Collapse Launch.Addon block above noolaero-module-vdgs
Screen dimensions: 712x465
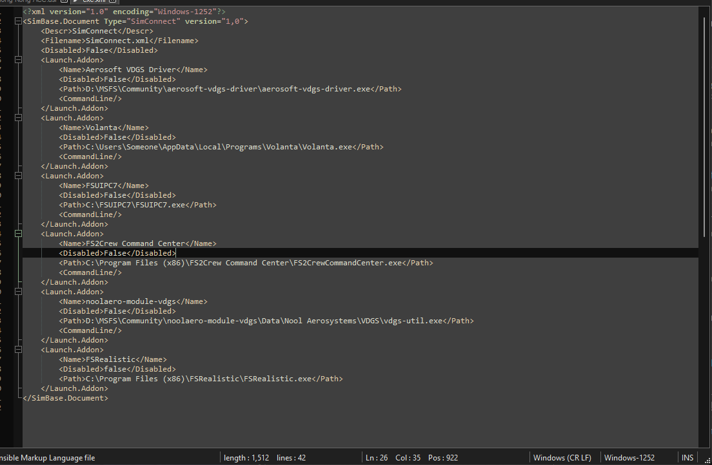pyautogui.click(x=18, y=292)
